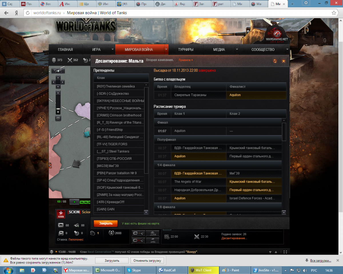343x274 pixels.
Task: Click clan list scroll down arrow
Action: 146,212
